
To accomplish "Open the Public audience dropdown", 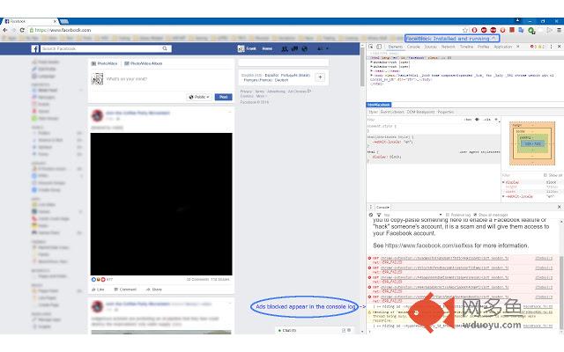I will pyautogui.click(x=199, y=97).
